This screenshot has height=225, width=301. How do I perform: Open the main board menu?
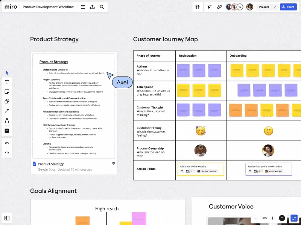(82, 7)
